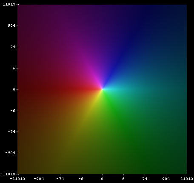Click the y-axis label 904
Screen dimensions: 194x183
point(11,26)
